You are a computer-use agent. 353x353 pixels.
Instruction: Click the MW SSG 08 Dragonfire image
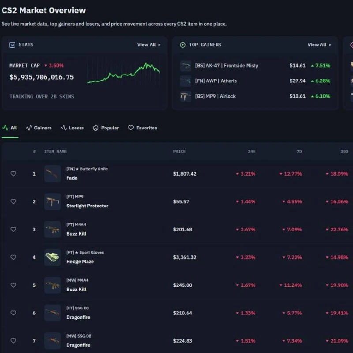pyautogui.click(x=53, y=341)
